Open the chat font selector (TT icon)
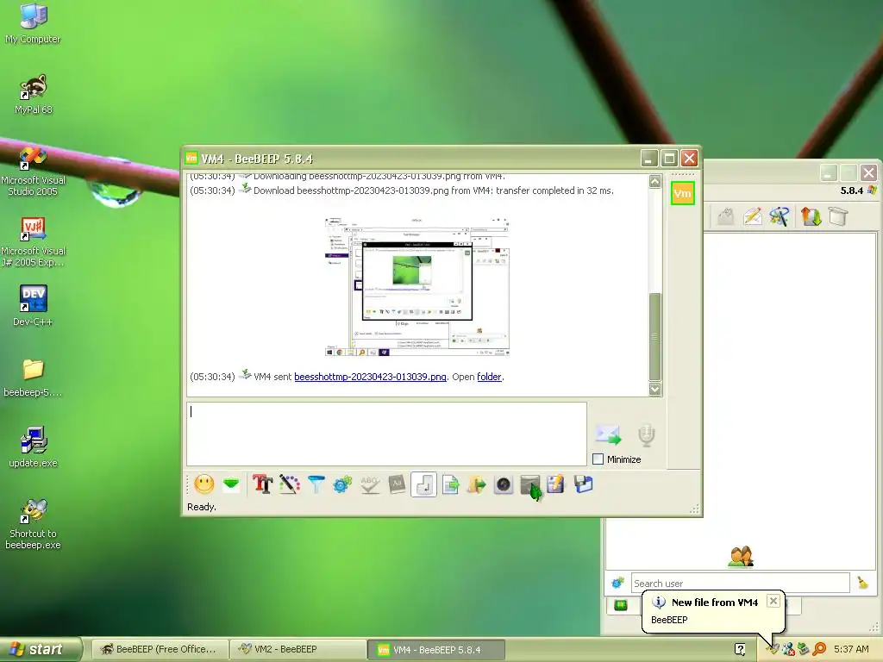 262,484
